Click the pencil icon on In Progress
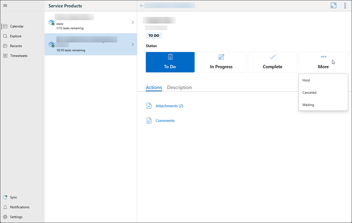The width and height of the screenshot is (352, 223). [221, 57]
